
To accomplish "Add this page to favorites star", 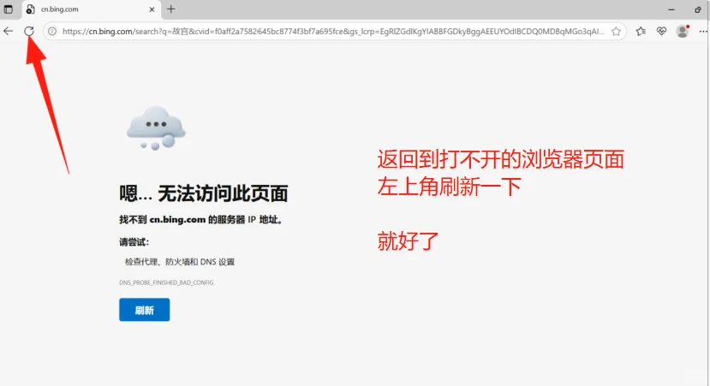I will tap(616, 31).
